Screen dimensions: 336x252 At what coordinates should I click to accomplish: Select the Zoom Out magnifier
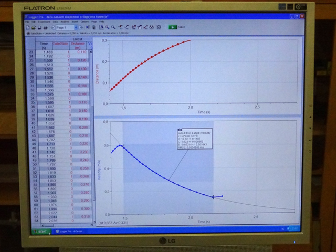[x=113, y=27]
